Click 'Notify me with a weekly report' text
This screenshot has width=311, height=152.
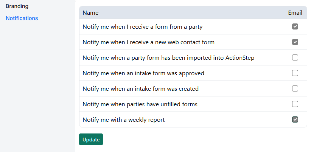point(124,120)
